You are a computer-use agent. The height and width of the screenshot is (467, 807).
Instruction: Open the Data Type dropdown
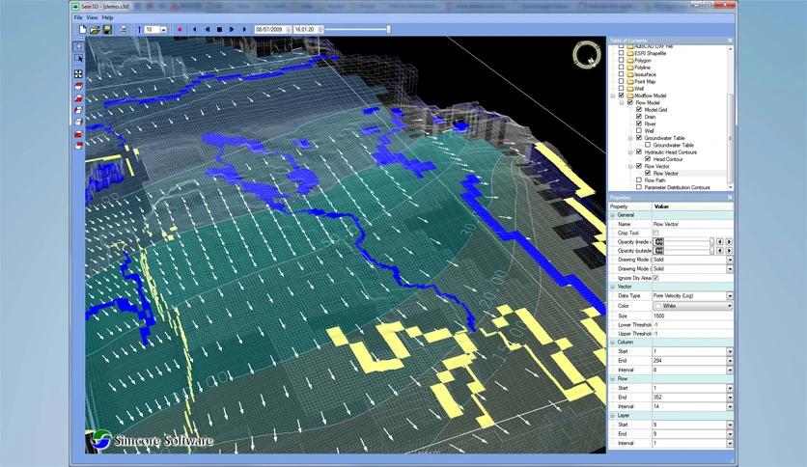[x=730, y=296]
